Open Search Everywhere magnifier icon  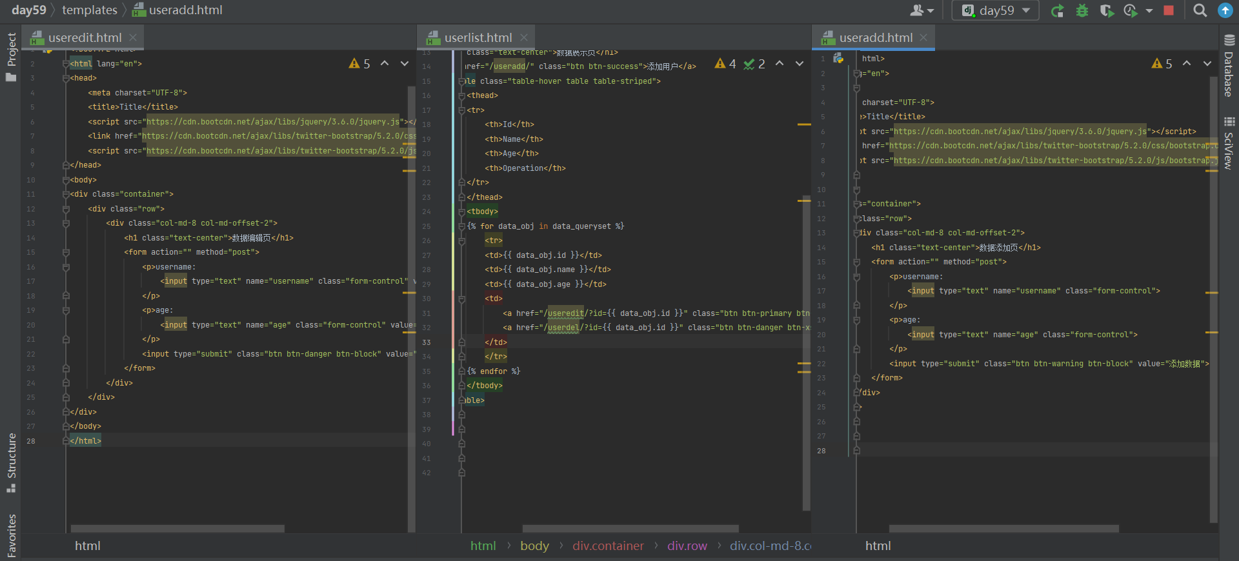click(1200, 10)
